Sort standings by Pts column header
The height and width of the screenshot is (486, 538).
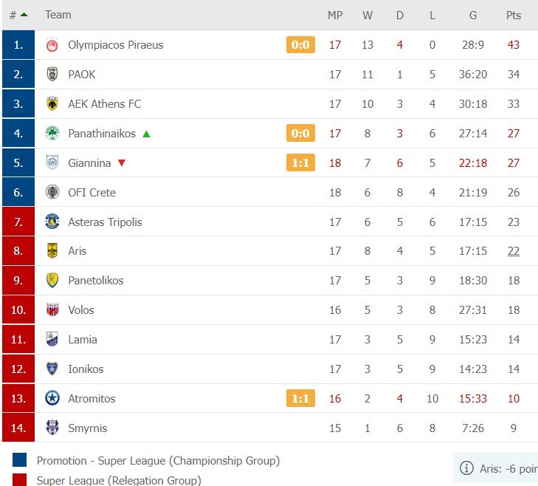click(x=513, y=15)
